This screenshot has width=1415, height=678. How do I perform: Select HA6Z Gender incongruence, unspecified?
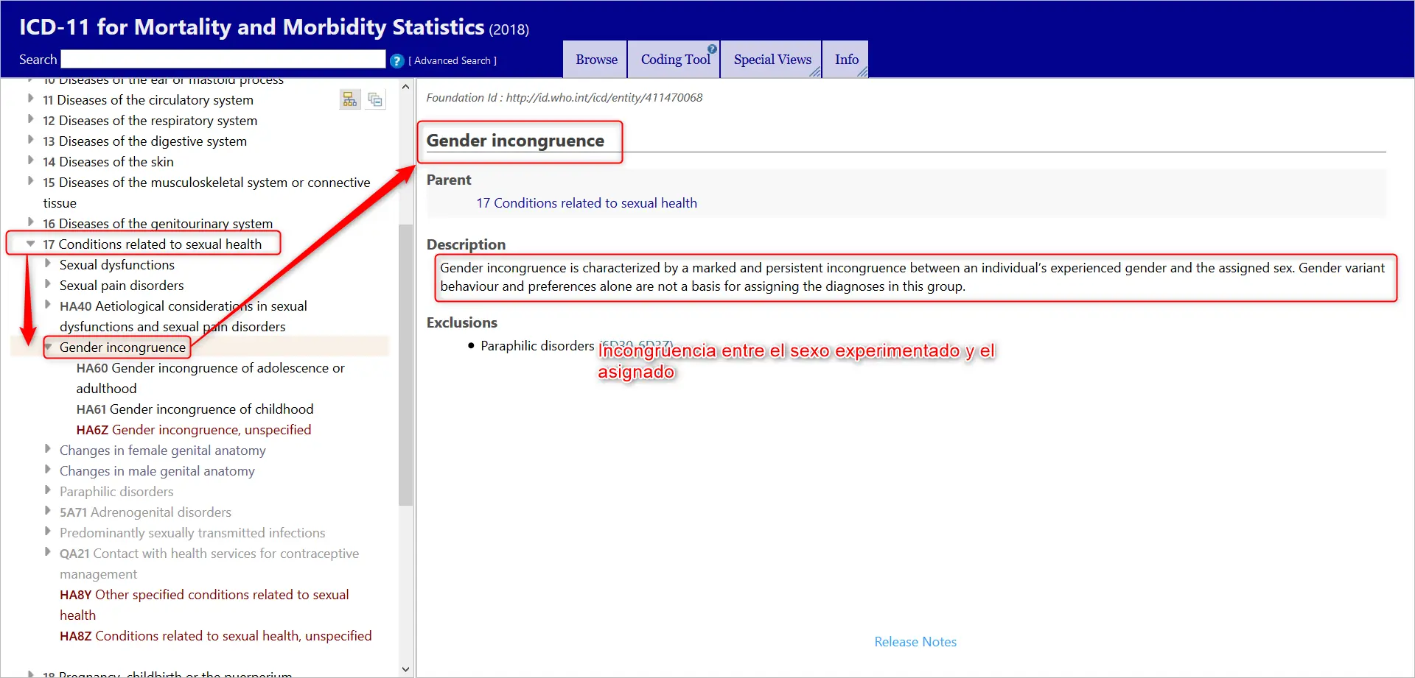pos(194,430)
